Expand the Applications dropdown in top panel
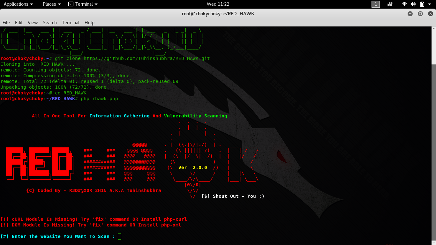The height and width of the screenshot is (245, 436). point(18,4)
